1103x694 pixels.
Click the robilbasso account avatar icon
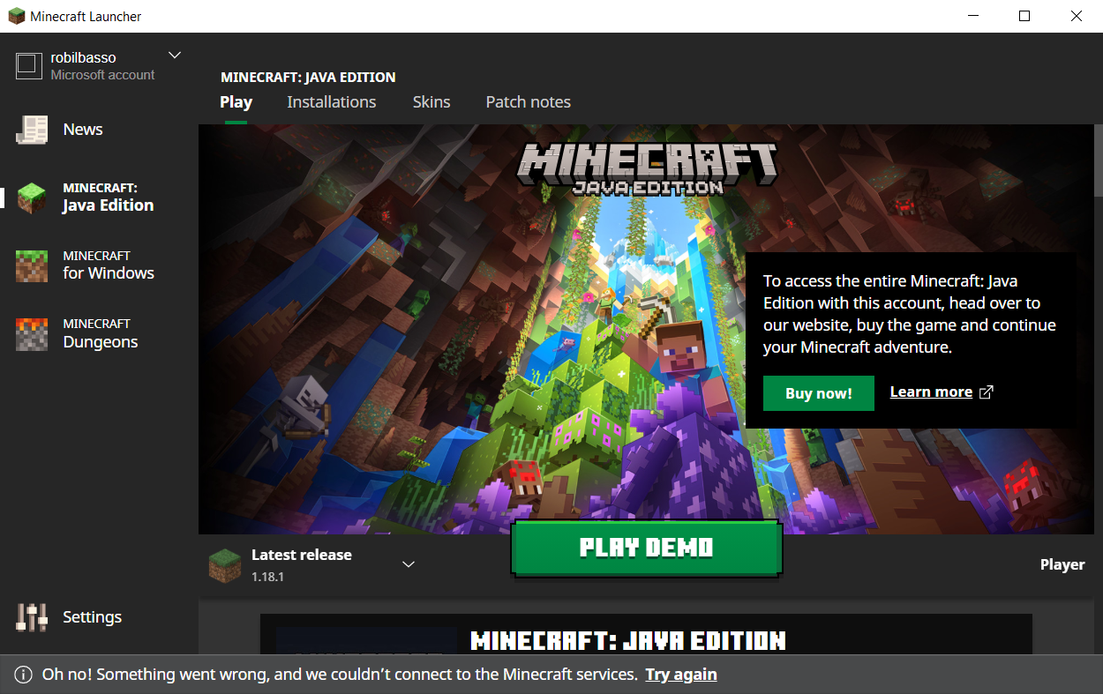[x=28, y=65]
